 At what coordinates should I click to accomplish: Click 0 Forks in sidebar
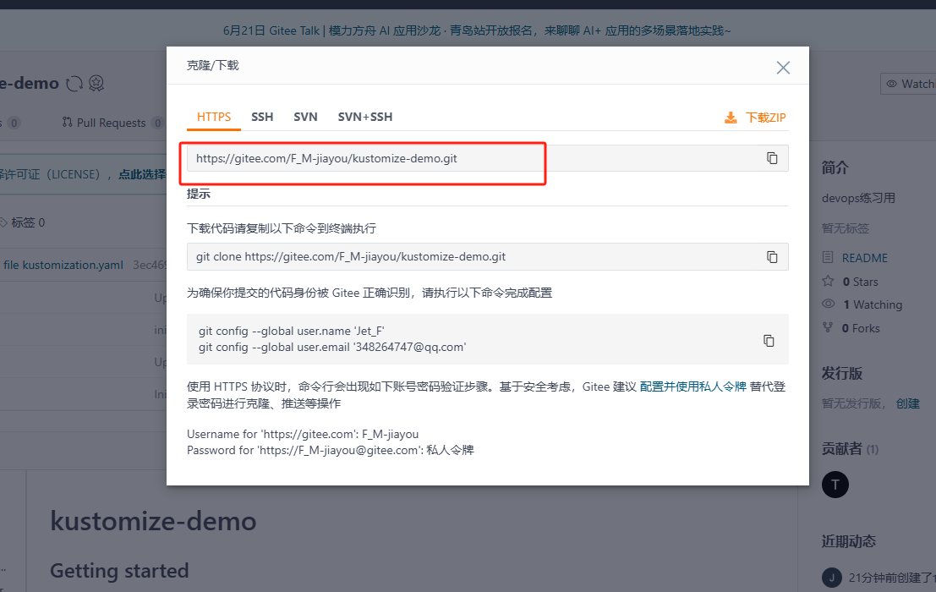click(x=861, y=328)
